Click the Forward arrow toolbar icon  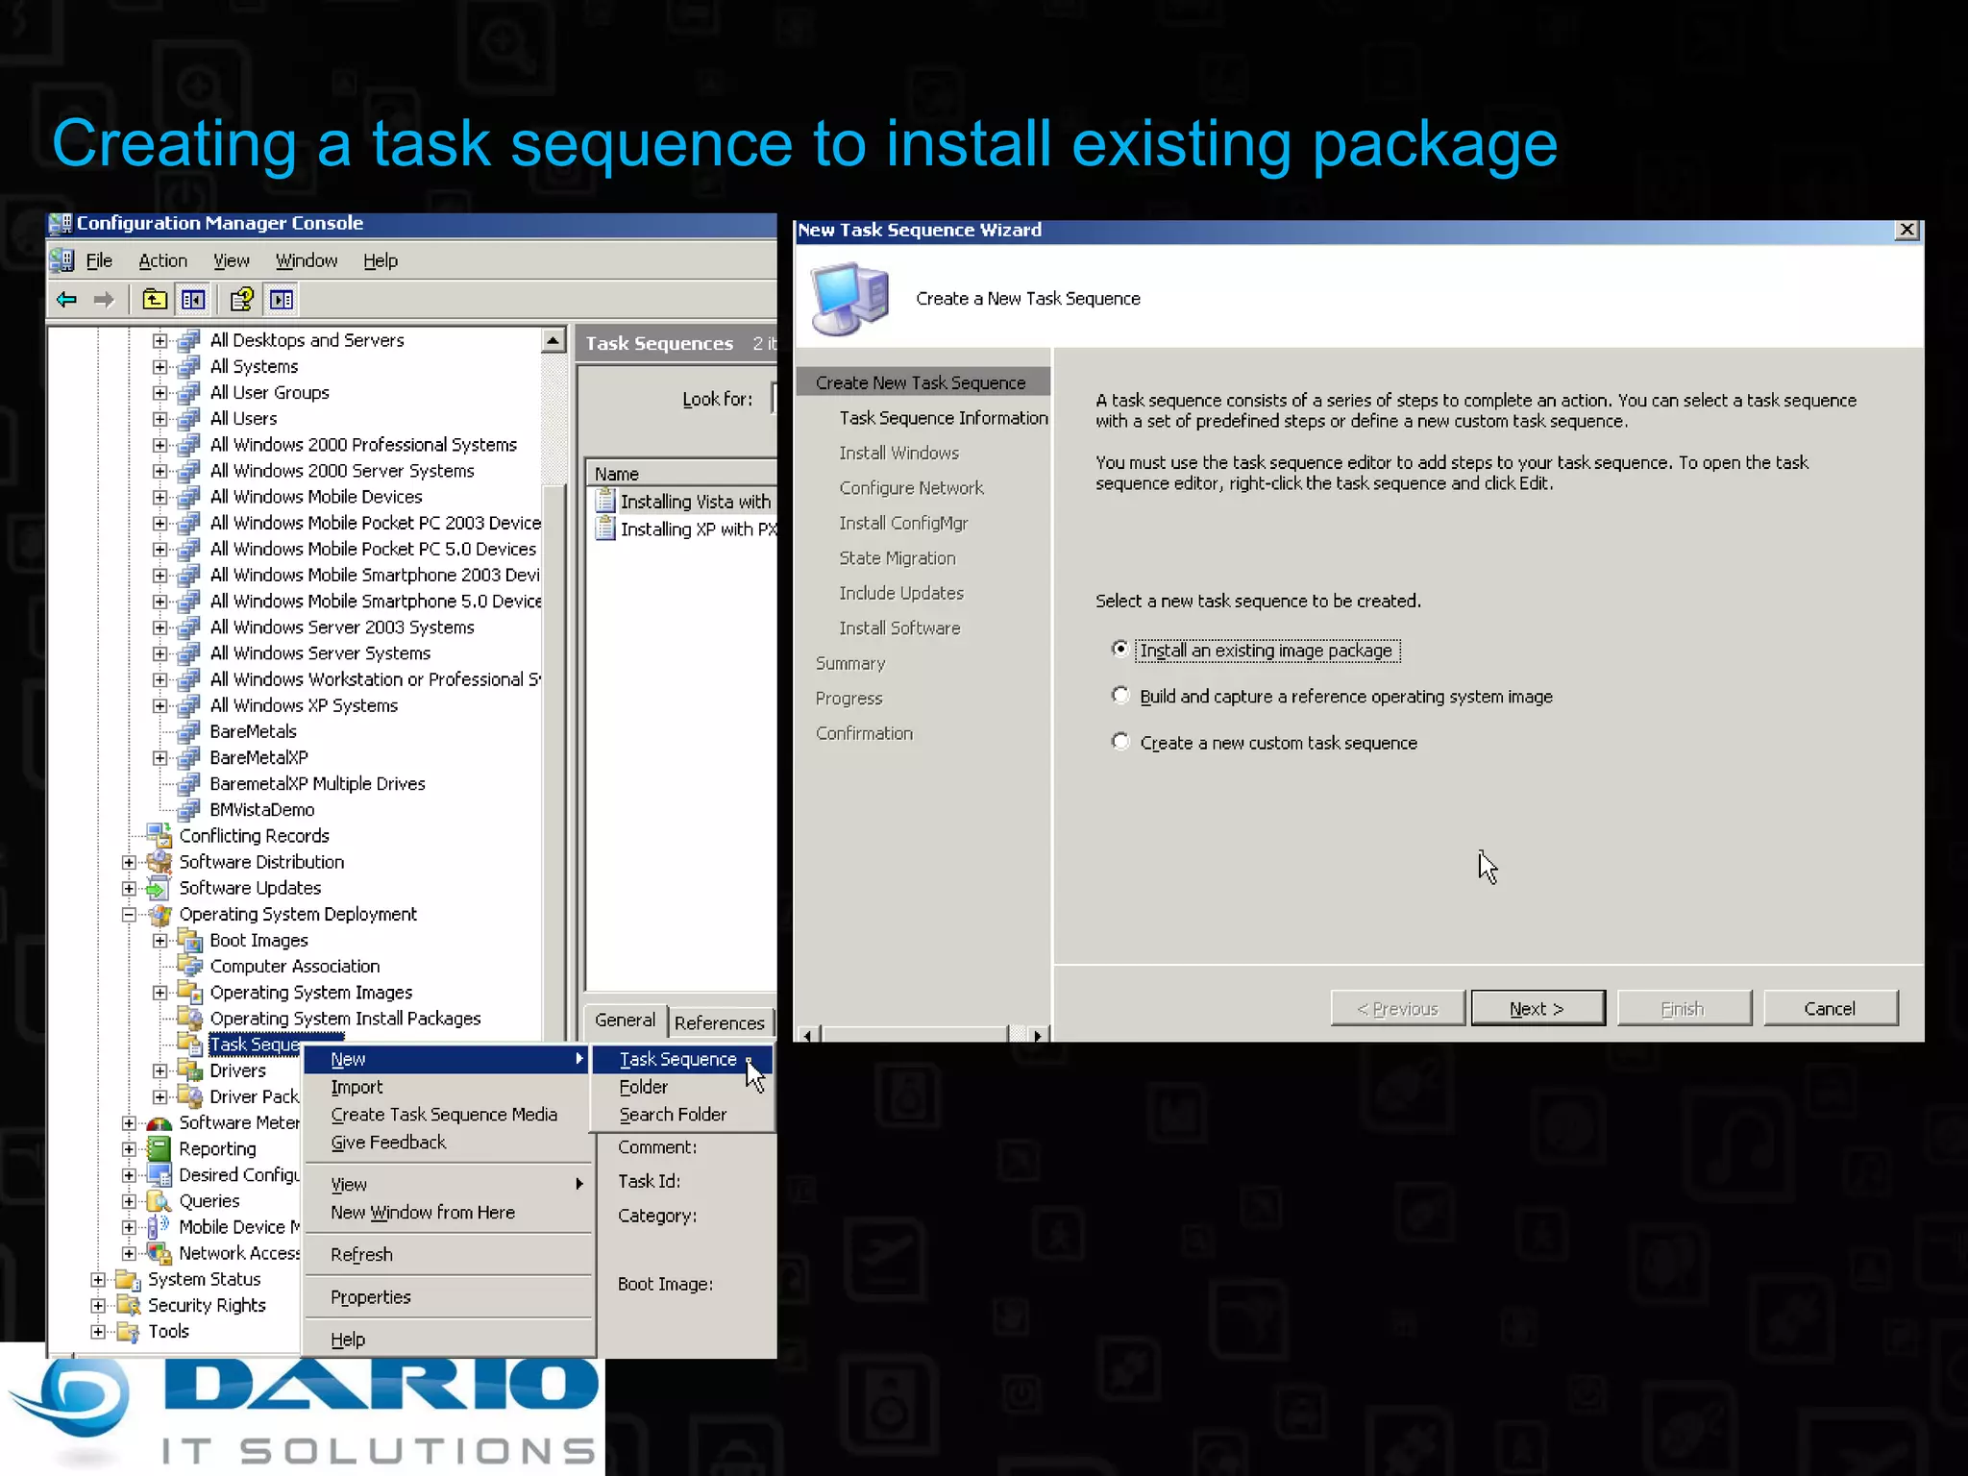click(104, 300)
